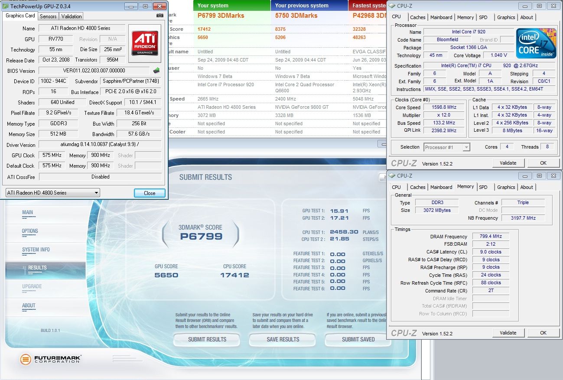Screen dimensions: 563x380
Task: Click the GPU-Z title bar app icon
Action: (5, 6)
